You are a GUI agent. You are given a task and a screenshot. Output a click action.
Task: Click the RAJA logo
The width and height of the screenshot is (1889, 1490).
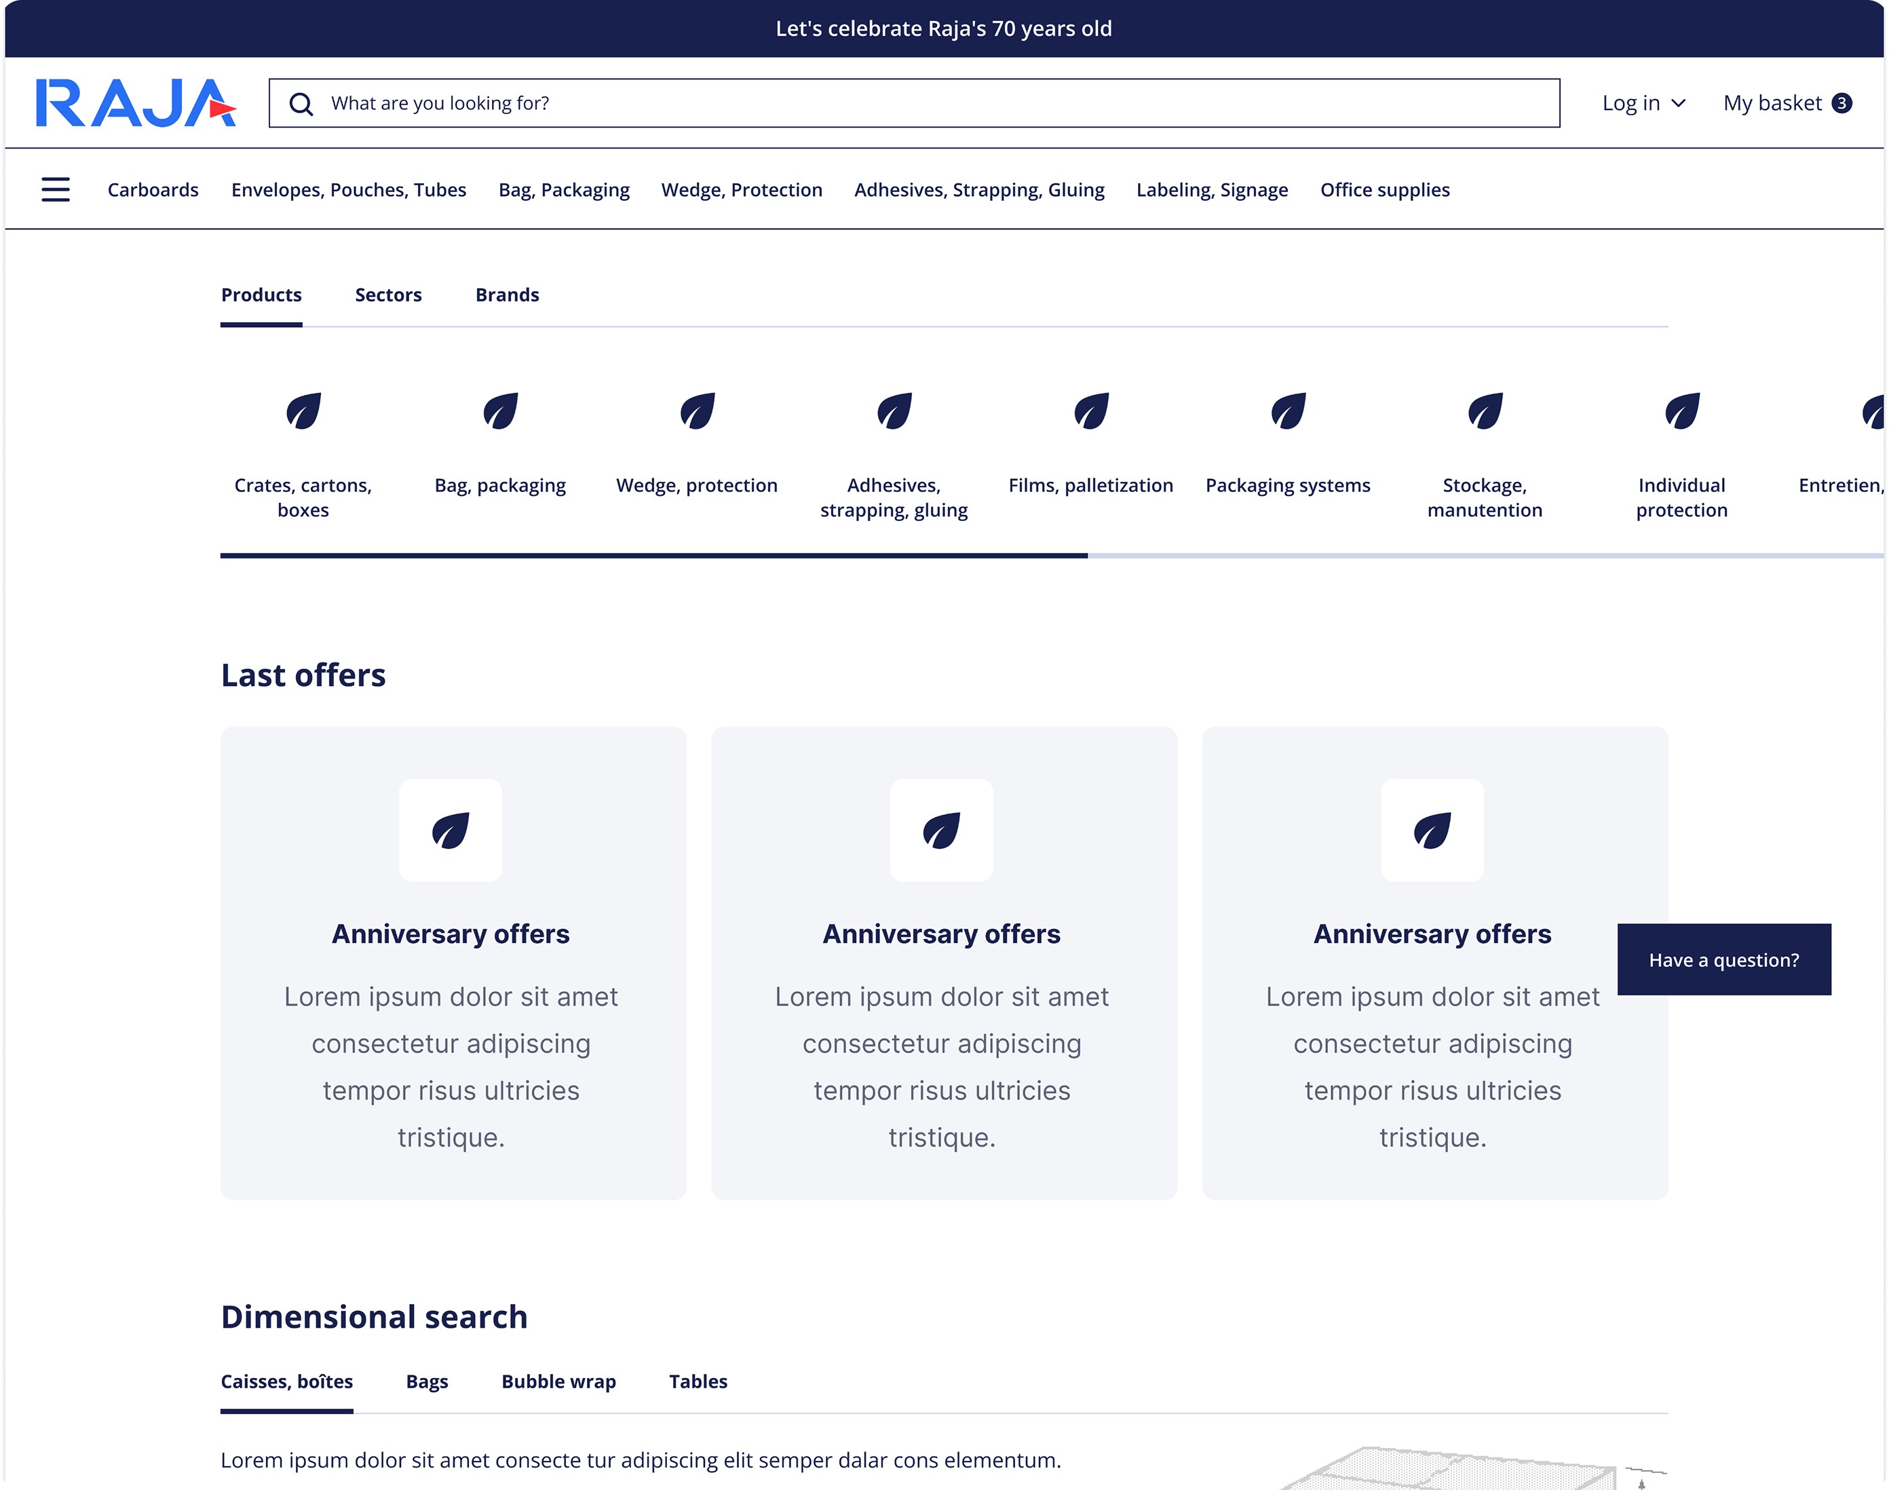[136, 103]
